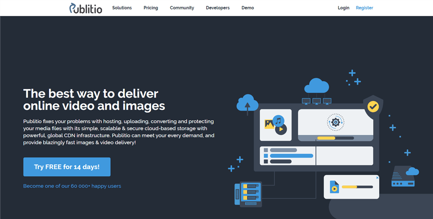Click the shield checkmark icon
The width and height of the screenshot is (433, 219).
click(373, 107)
